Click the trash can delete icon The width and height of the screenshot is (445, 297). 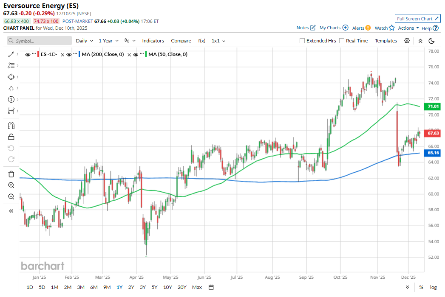11,174
